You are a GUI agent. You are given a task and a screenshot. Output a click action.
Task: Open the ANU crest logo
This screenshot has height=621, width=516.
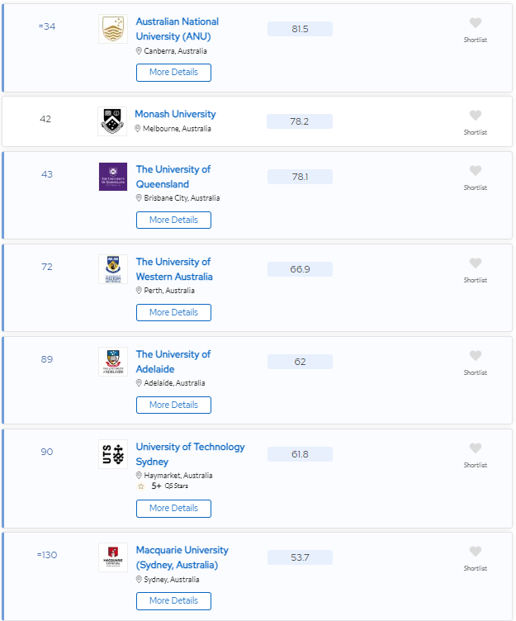pyautogui.click(x=113, y=29)
